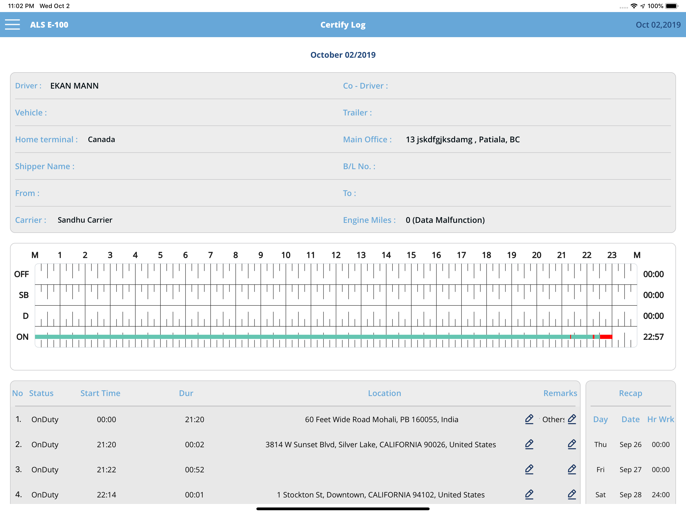Tap the wide red segment before hour 23
The width and height of the screenshot is (686, 514).
click(x=606, y=337)
